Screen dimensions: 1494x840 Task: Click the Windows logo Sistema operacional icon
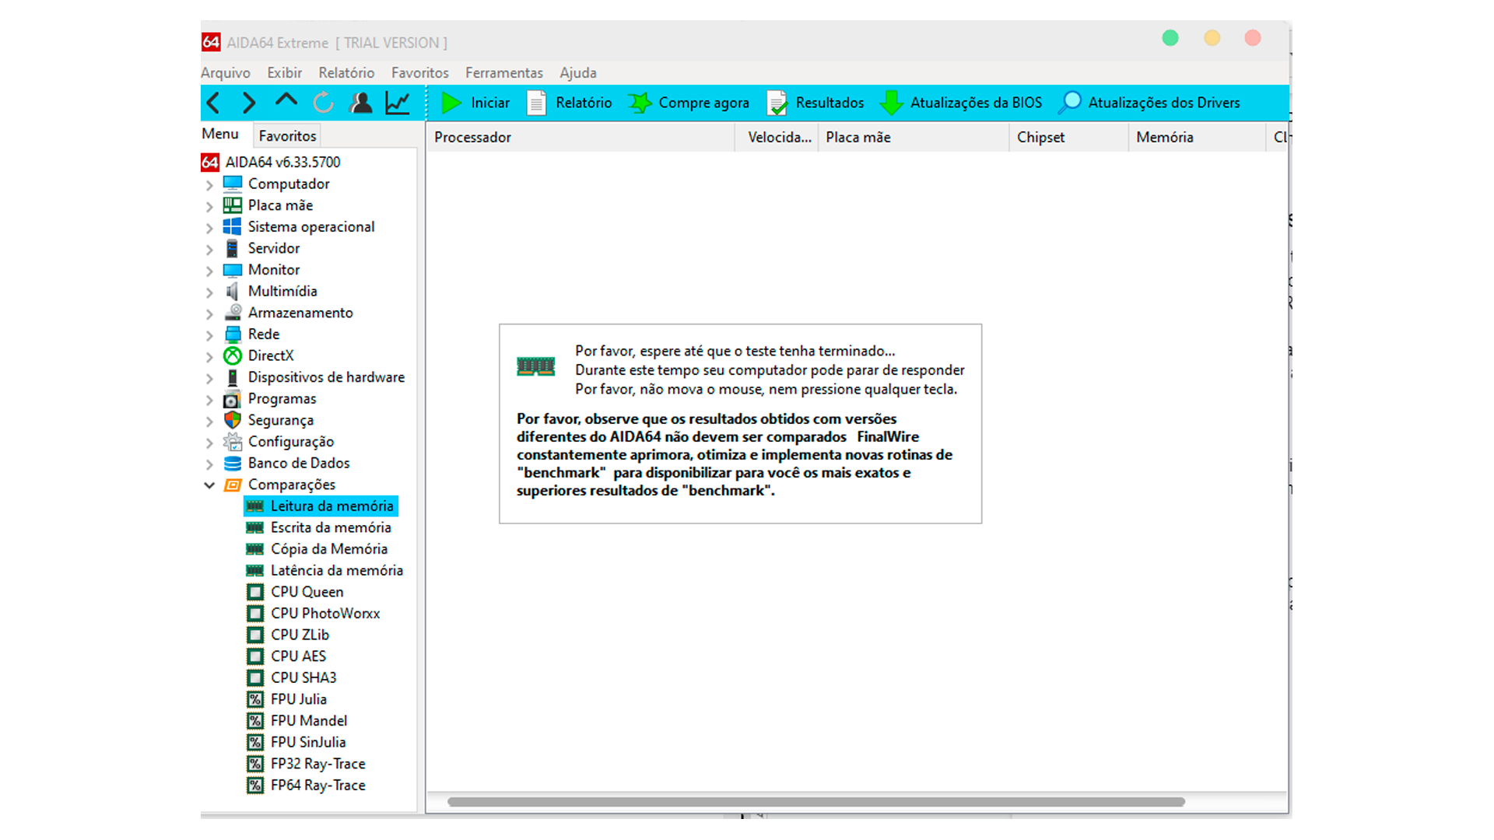tap(233, 226)
